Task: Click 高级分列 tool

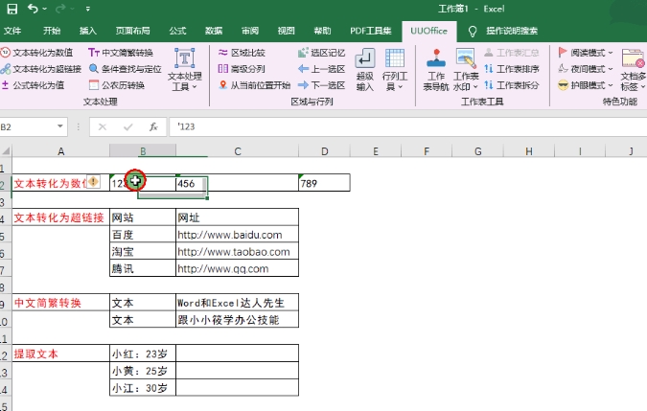Action: [242, 69]
